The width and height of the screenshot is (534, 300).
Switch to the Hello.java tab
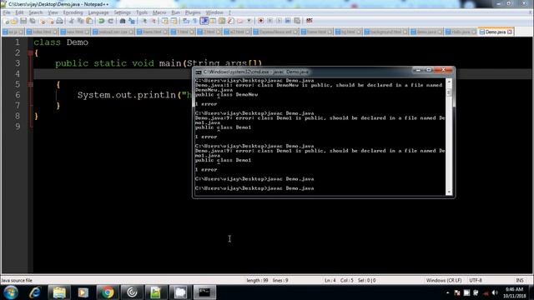point(461,32)
